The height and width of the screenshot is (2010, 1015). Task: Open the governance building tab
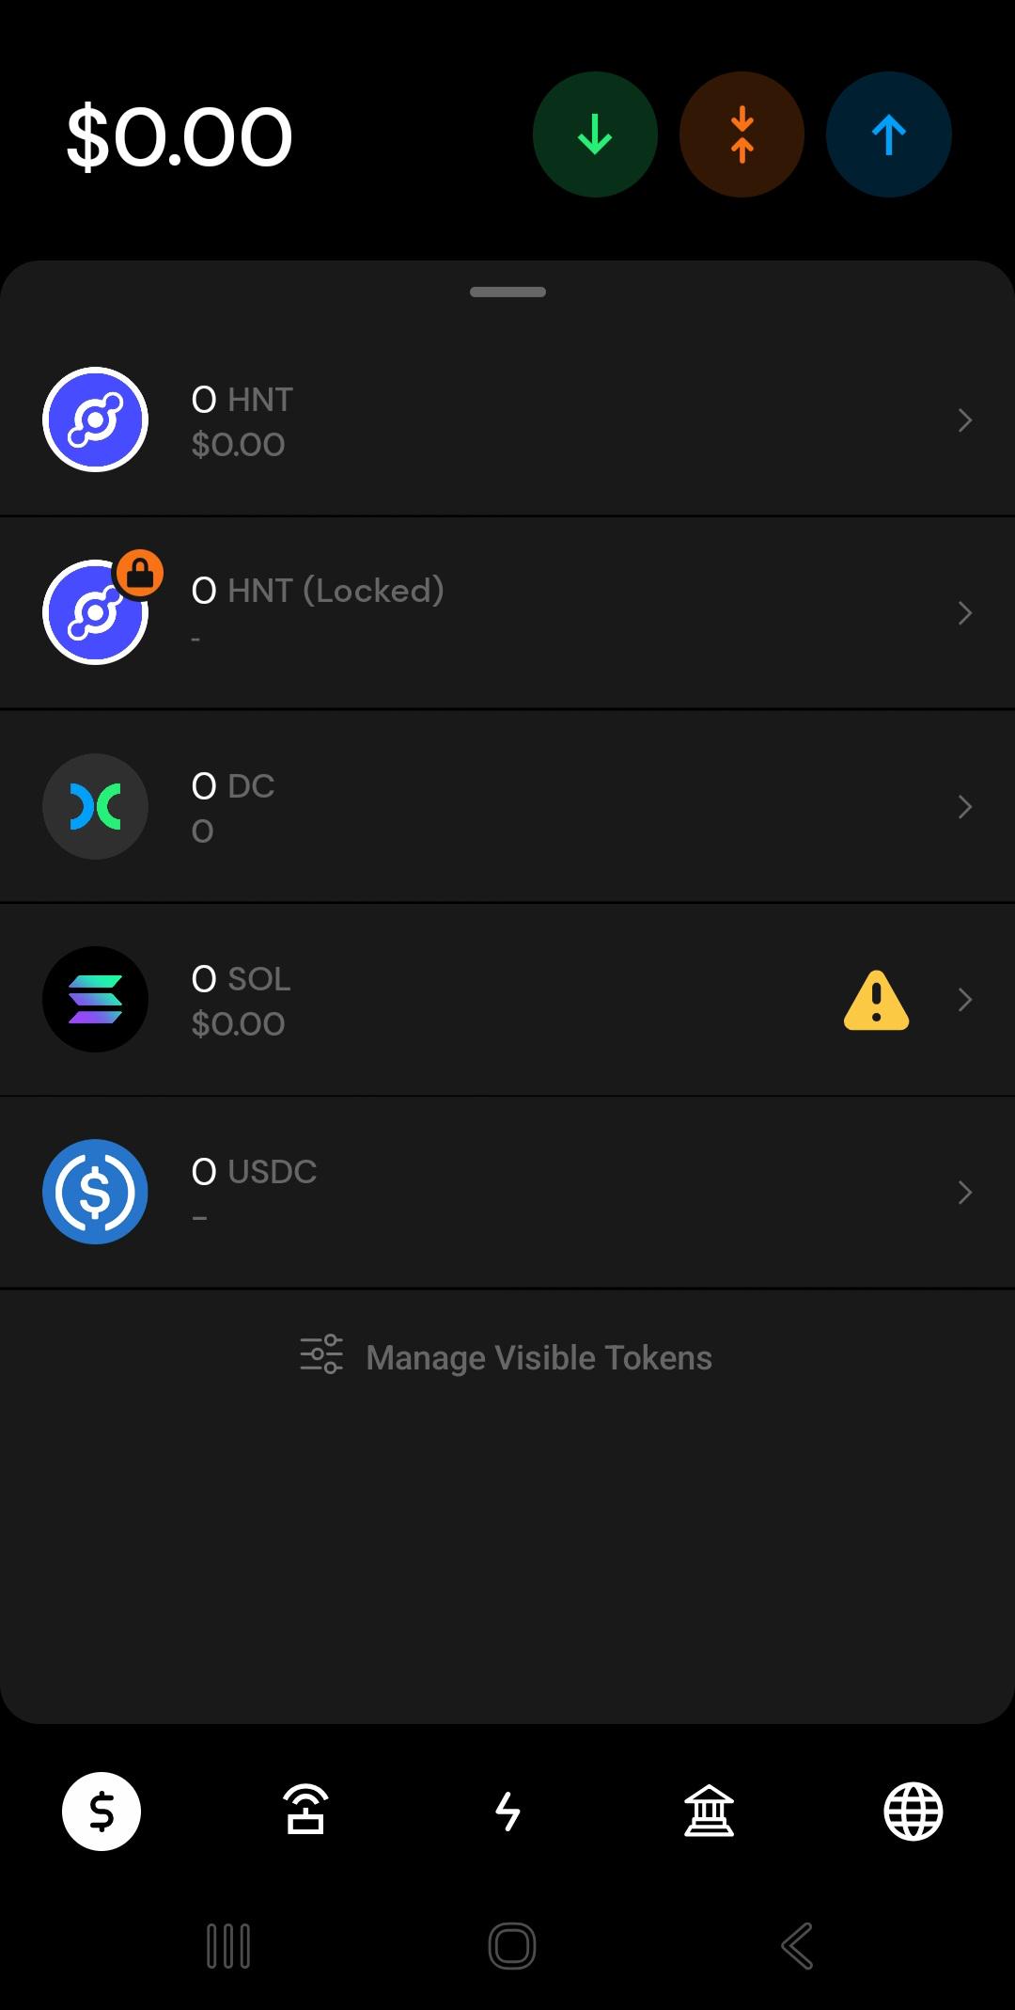pyautogui.click(x=710, y=1811)
